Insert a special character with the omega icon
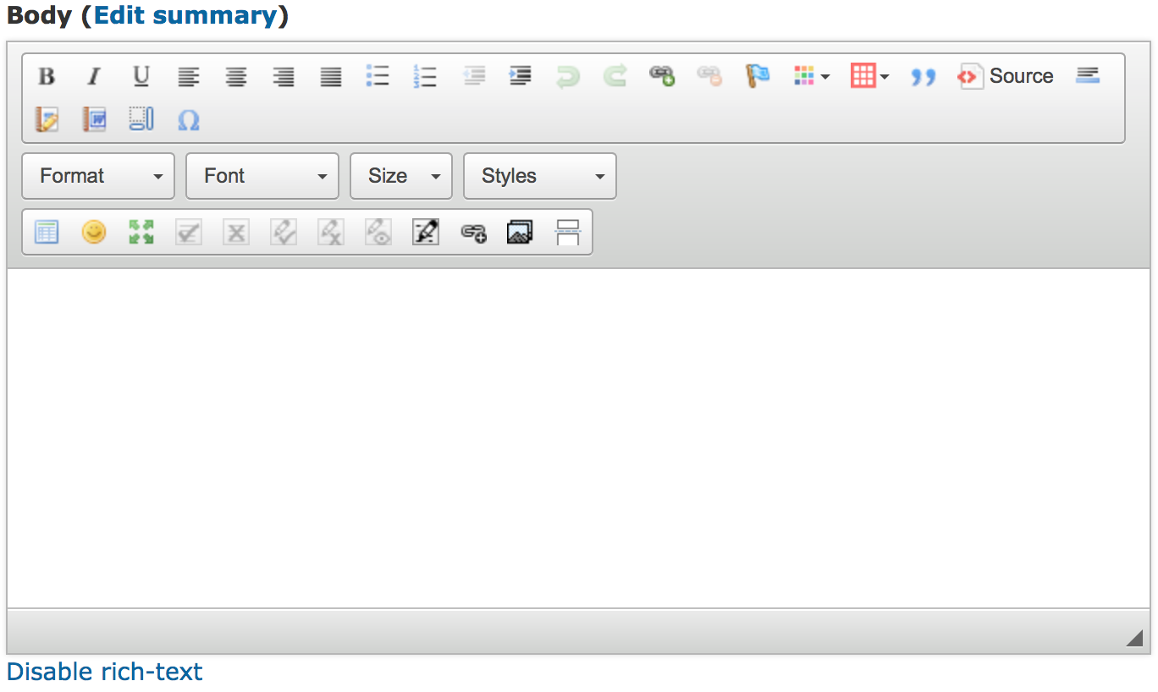Viewport: 1158px width, 692px height. (189, 120)
